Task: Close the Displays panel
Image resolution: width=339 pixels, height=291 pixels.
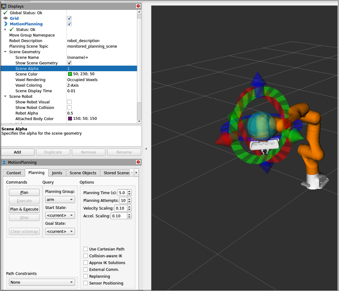Action: [x=138, y=6]
